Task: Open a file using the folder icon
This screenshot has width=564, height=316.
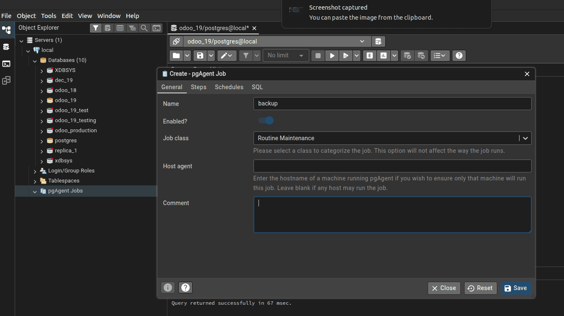Action: point(176,55)
